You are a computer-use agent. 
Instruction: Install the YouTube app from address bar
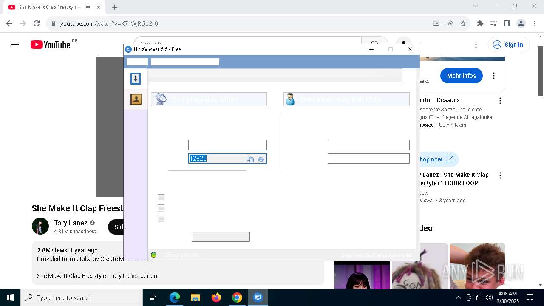(436, 23)
